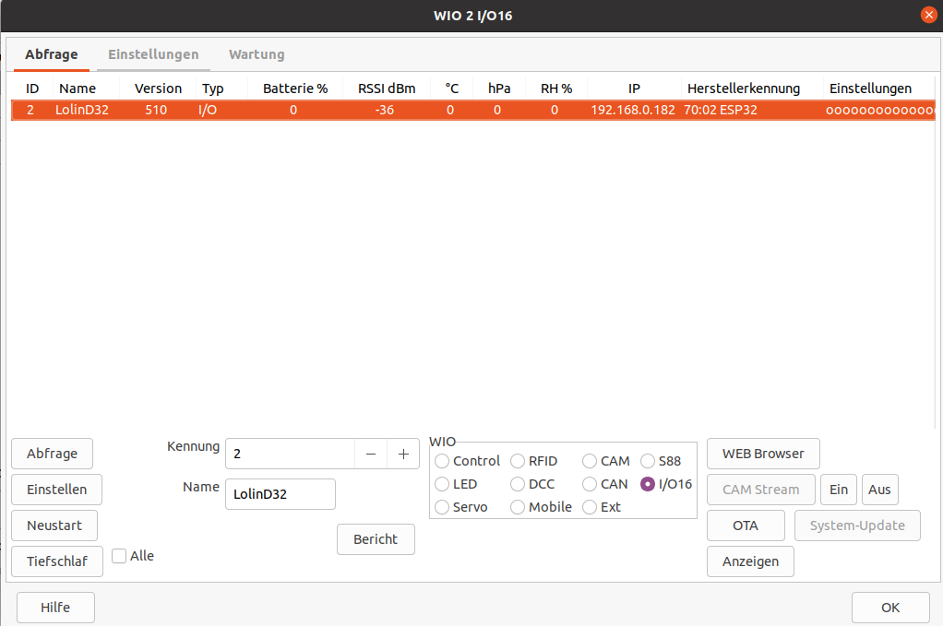Decrease Kennung value with minus button

pos(371,454)
